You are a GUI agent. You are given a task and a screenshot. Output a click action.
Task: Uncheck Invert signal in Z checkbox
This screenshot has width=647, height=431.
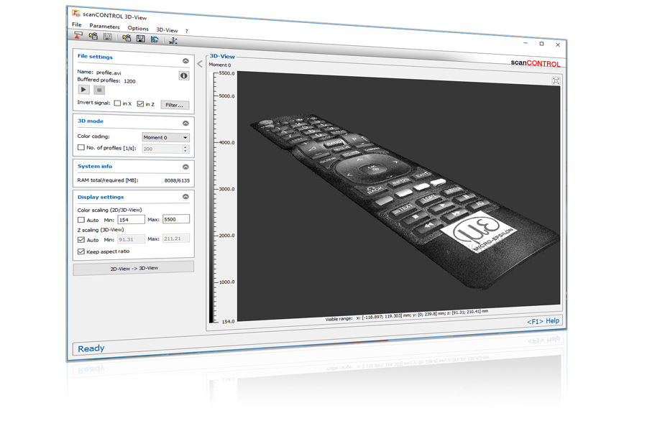pos(140,104)
